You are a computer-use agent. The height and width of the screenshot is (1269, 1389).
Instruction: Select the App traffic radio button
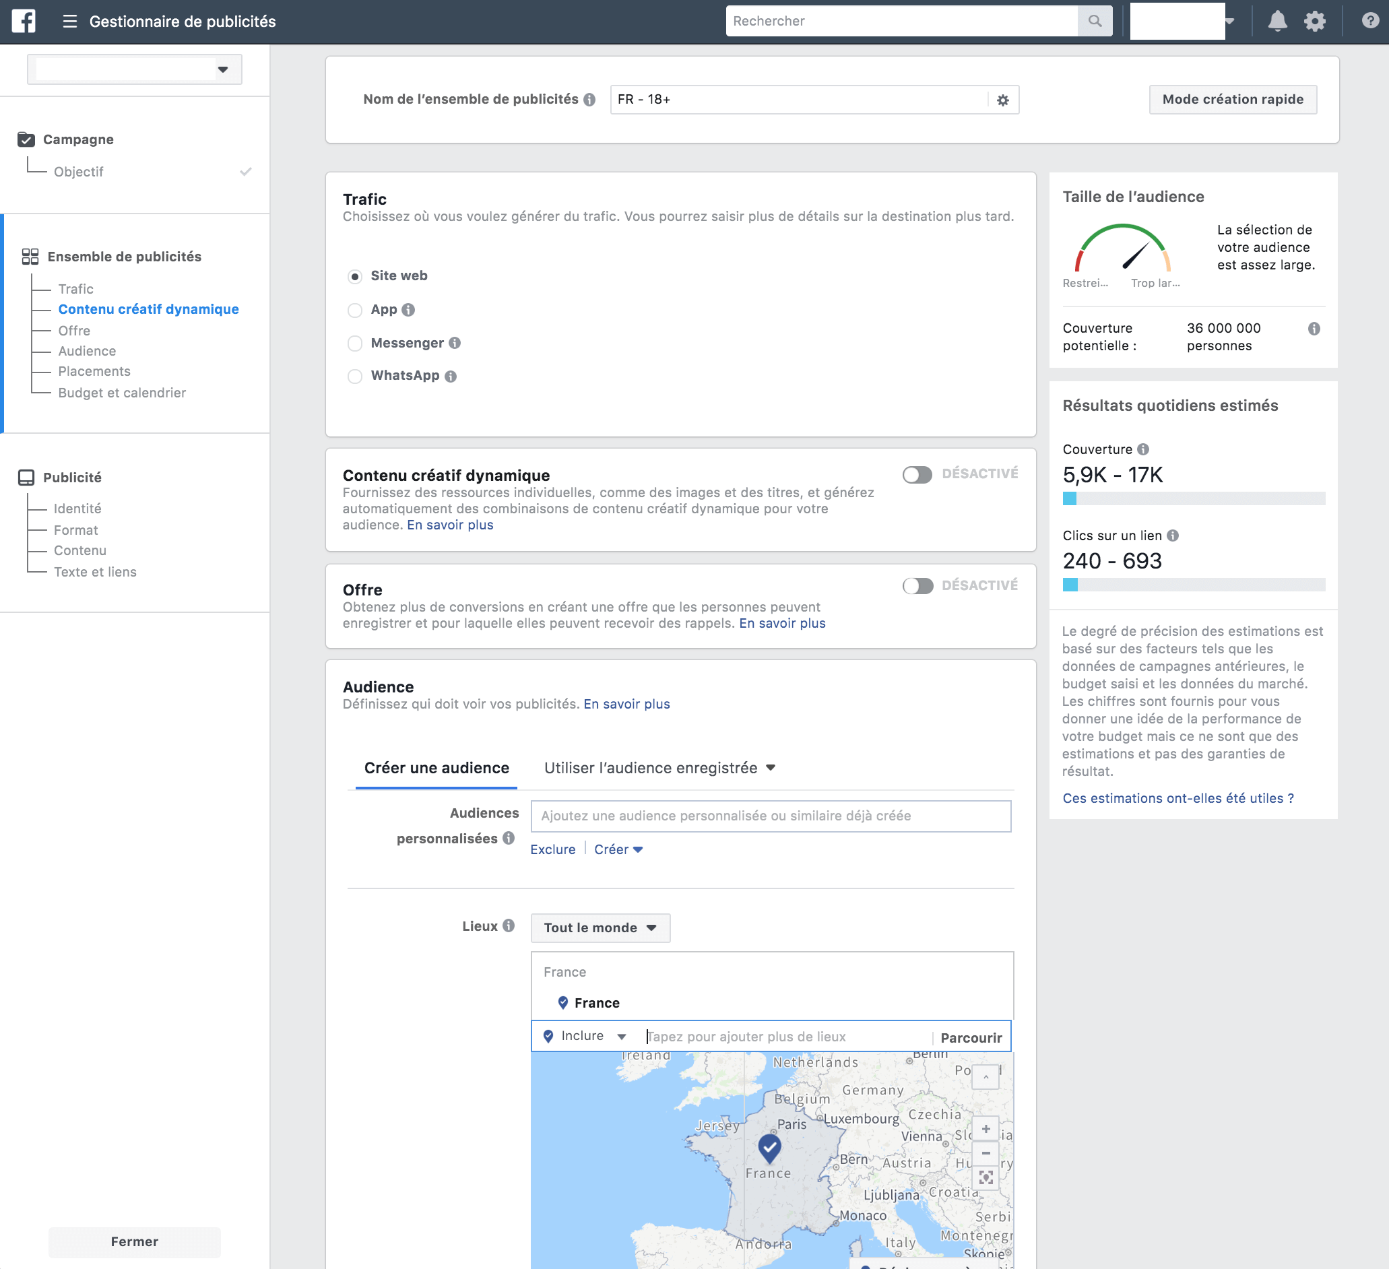pyautogui.click(x=355, y=310)
